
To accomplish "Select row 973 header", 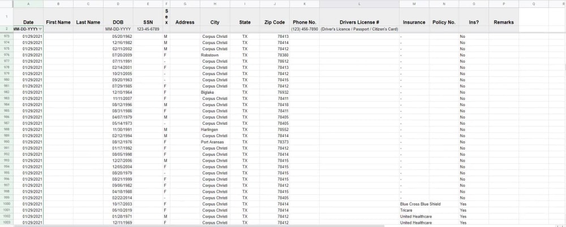I will (x=6, y=36).
